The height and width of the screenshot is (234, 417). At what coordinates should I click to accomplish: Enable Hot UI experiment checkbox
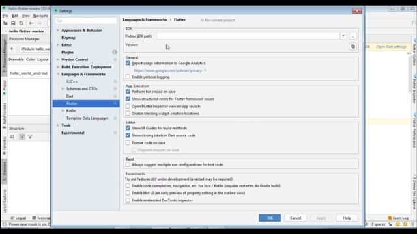[x=128, y=193]
